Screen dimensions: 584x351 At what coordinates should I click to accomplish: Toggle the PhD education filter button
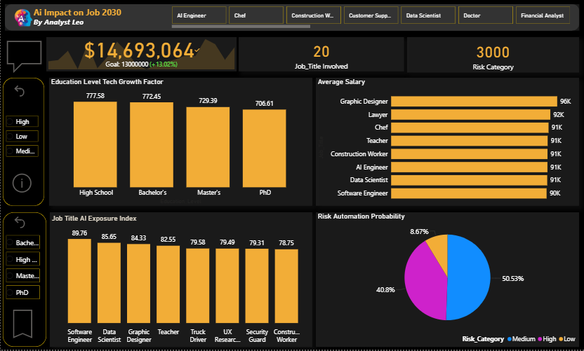click(x=22, y=292)
